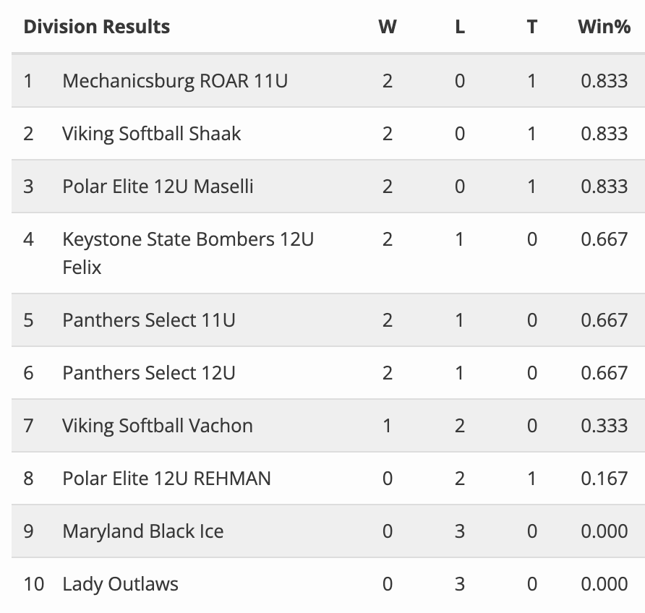
Task: Click the L column header
Action: tap(460, 27)
